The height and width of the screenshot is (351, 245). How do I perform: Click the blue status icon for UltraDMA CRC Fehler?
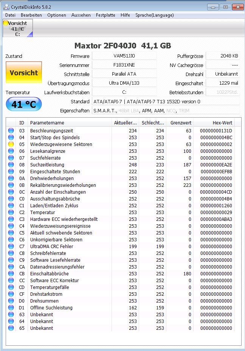point(11,247)
